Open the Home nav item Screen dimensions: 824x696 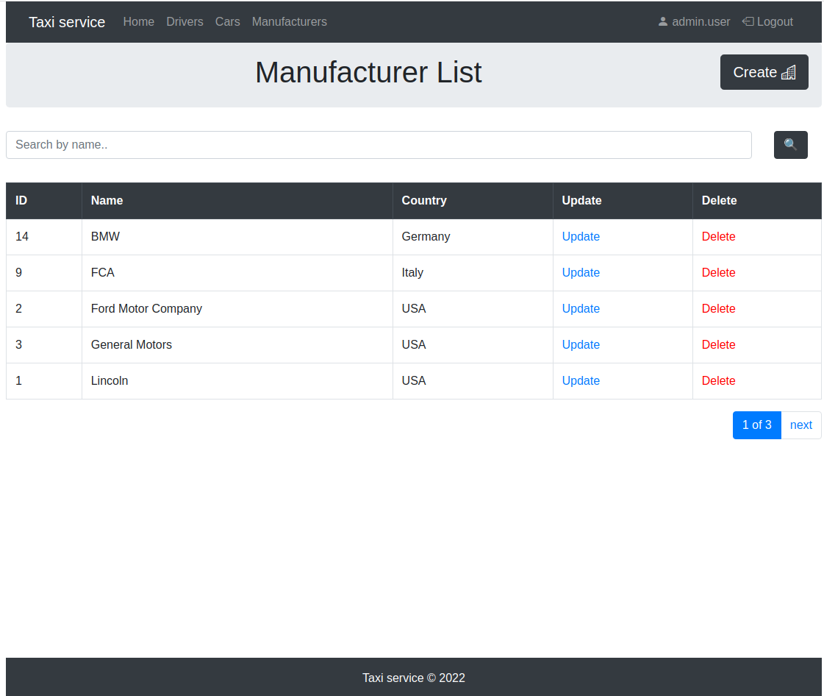pyautogui.click(x=139, y=21)
